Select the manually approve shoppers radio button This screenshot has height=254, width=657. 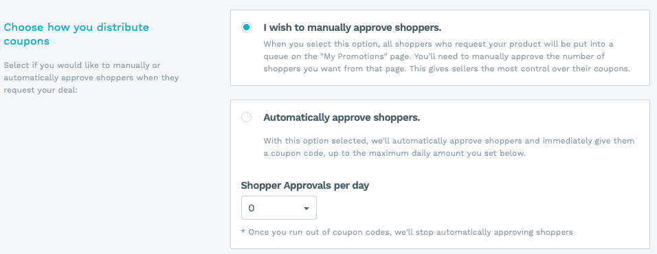tap(246, 27)
